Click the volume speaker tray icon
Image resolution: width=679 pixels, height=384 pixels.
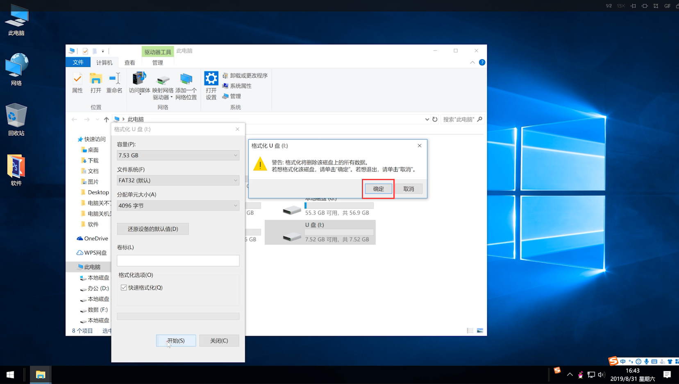(x=601, y=375)
